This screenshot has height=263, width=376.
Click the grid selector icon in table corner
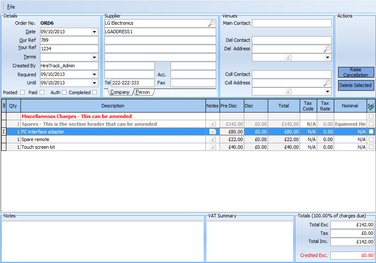click(x=4, y=106)
